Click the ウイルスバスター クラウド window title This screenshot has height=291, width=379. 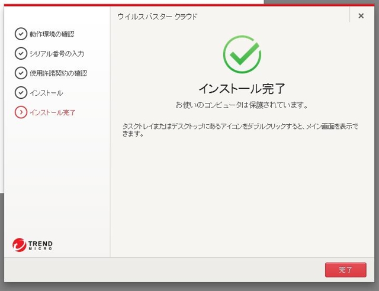pyautogui.click(x=158, y=17)
